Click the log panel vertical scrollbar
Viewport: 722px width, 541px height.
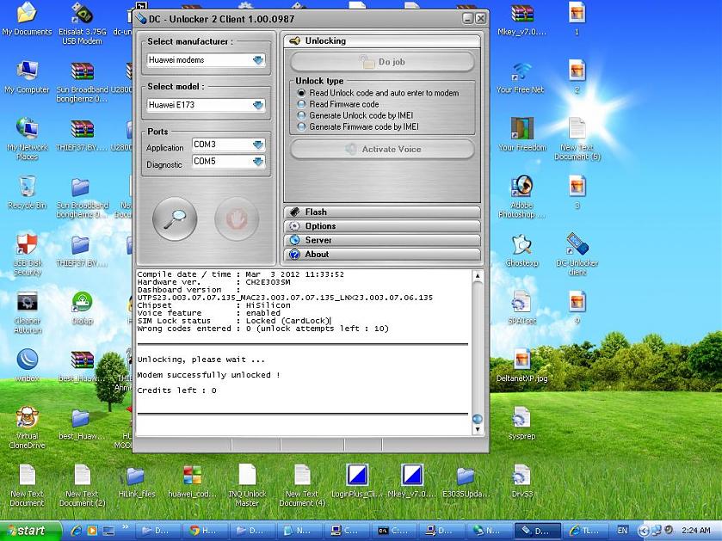[x=478, y=344]
